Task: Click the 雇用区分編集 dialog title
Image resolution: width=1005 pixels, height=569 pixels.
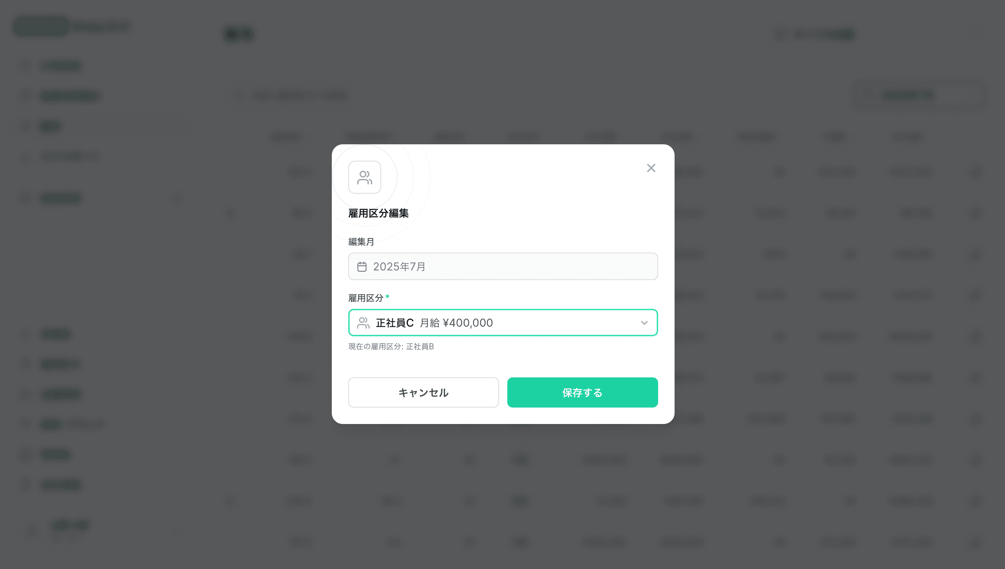Action: 378,213
